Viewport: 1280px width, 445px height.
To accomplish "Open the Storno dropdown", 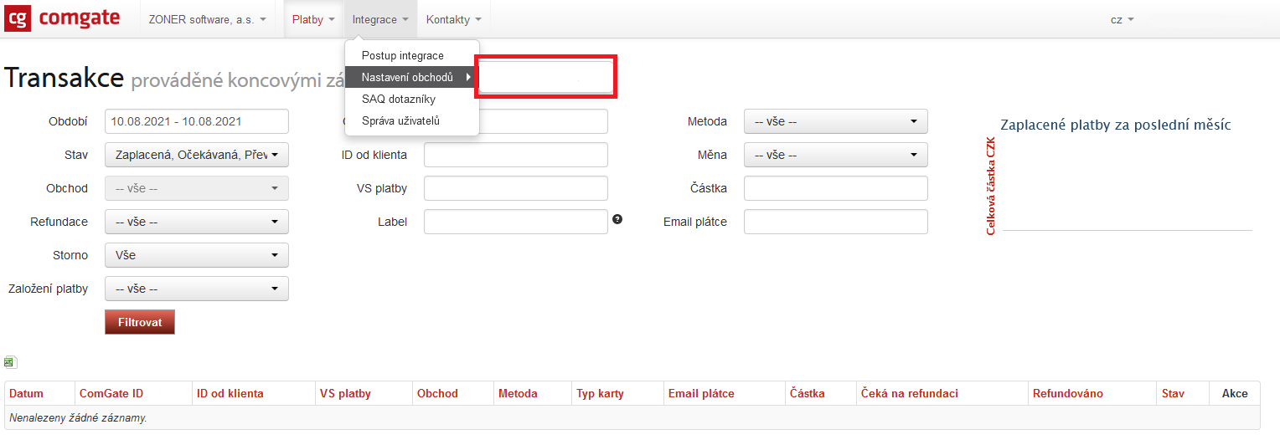I will tap(196, 255).
